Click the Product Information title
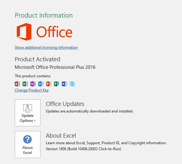 pyautogui.click(x=44, y=15)
